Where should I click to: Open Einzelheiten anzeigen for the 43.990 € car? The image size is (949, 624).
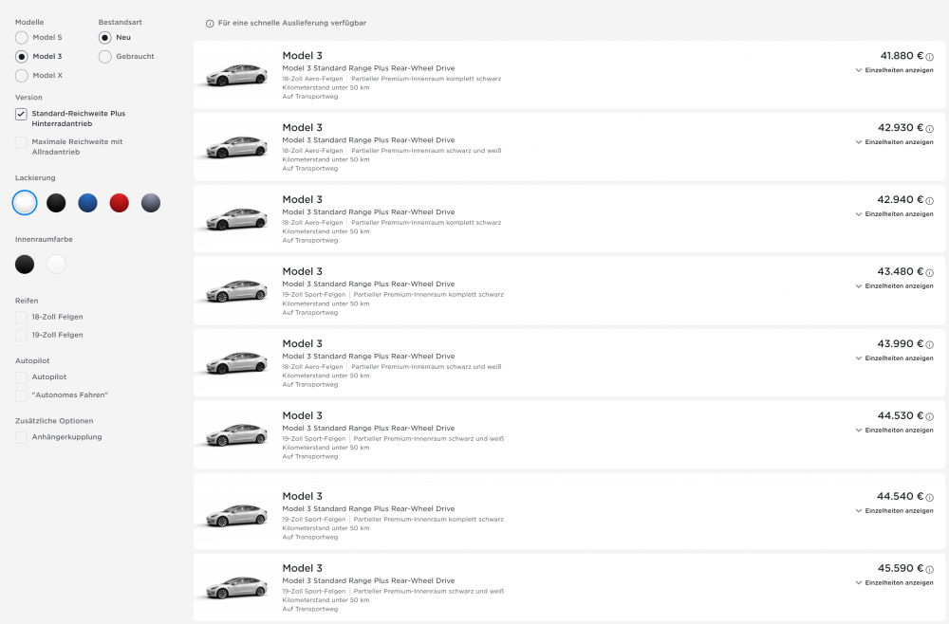(x=897, y=358)
